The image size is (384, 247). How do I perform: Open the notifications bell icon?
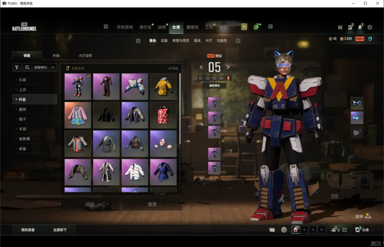point(360,27)
